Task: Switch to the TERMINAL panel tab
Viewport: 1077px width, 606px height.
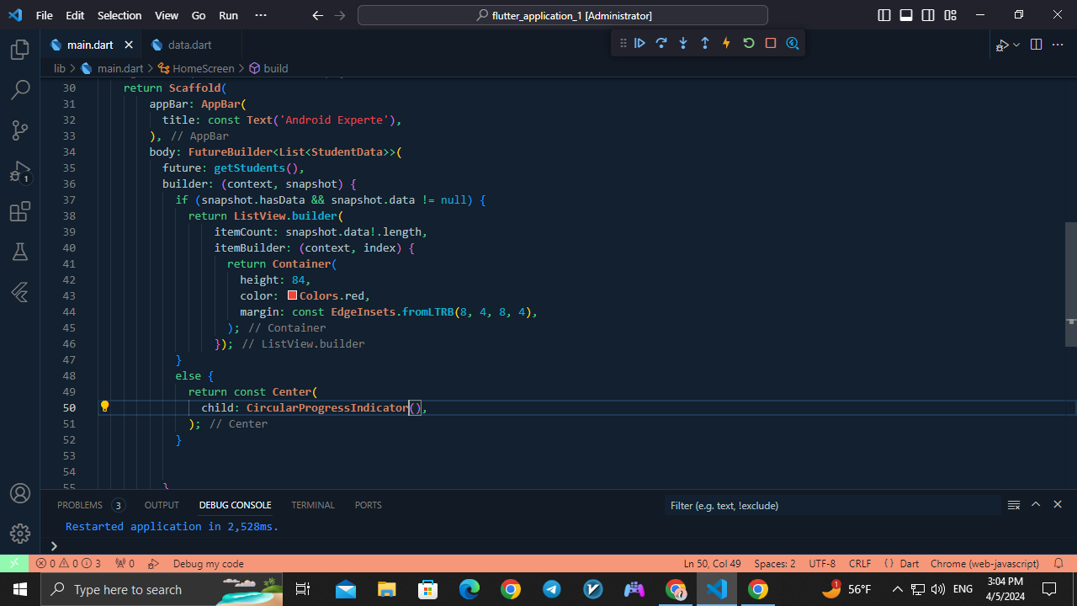Action: point(313,505)
